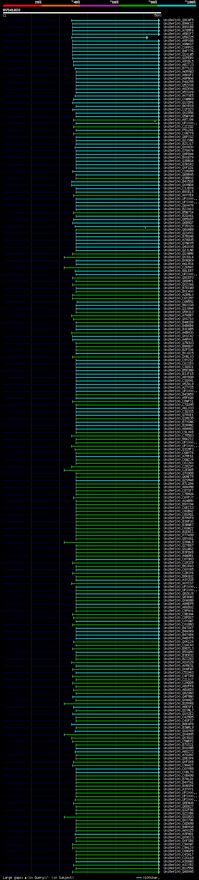Open hit UniRef100_C6WZJ4
The width and height of the screenshot is (199, 880).
(178, 460)
